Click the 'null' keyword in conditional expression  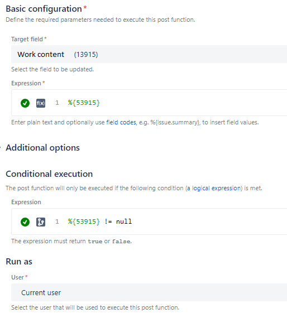pos(124,221)
